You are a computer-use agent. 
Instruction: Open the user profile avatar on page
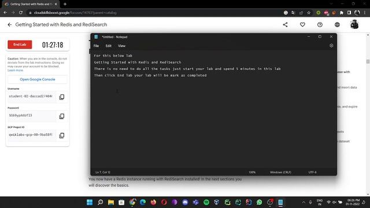click(354, 24)
